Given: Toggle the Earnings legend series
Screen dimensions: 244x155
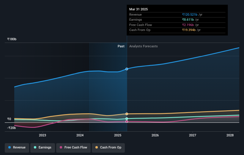Looking at the screenshot, I should 42,148.
